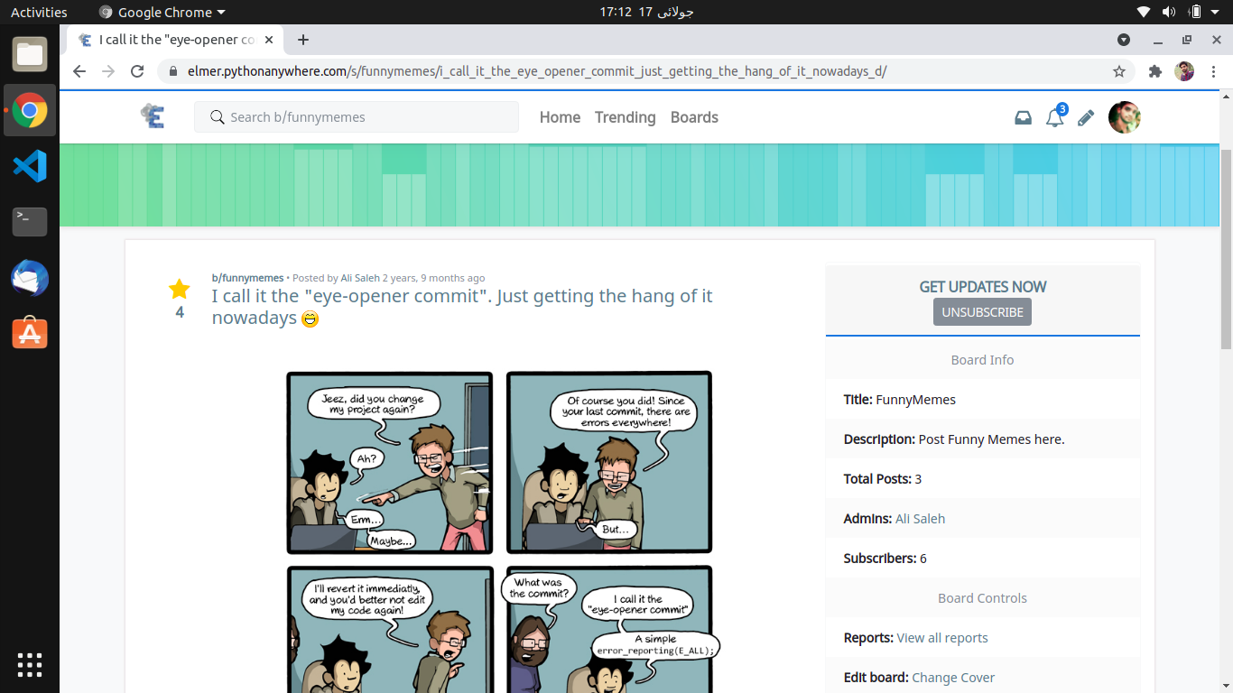This screenshot has width=1233, height=693.
Task: Open a new browser tab
Action: (x=303, y=40)
